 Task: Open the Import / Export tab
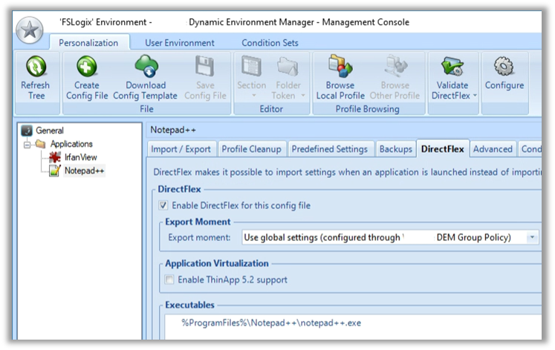pos(181,149)
